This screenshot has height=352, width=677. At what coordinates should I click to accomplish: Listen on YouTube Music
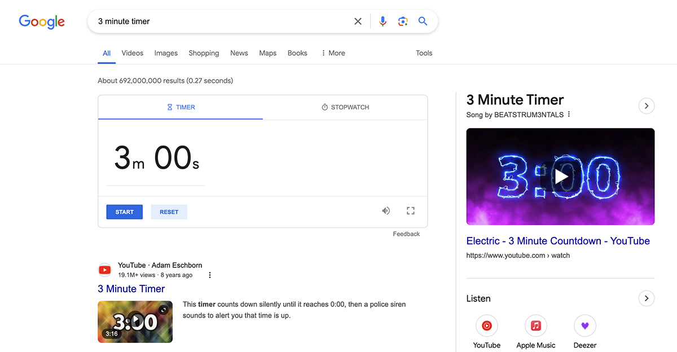pyautogui.click(x=487, y=332)
